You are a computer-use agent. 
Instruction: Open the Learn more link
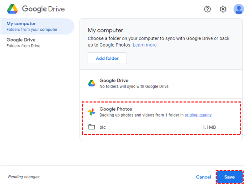(145, 45)
